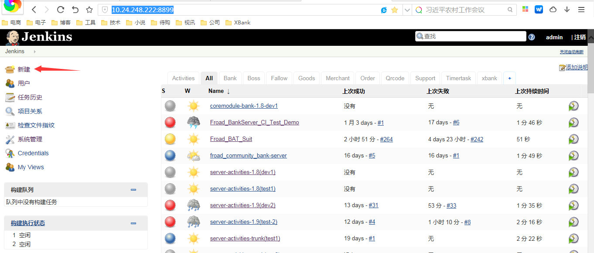Screen dimensions: 594x253
Task: Schedule a build for Froad_BankServer_CI_Test_Demo
Action: click(x=574, y=123)
